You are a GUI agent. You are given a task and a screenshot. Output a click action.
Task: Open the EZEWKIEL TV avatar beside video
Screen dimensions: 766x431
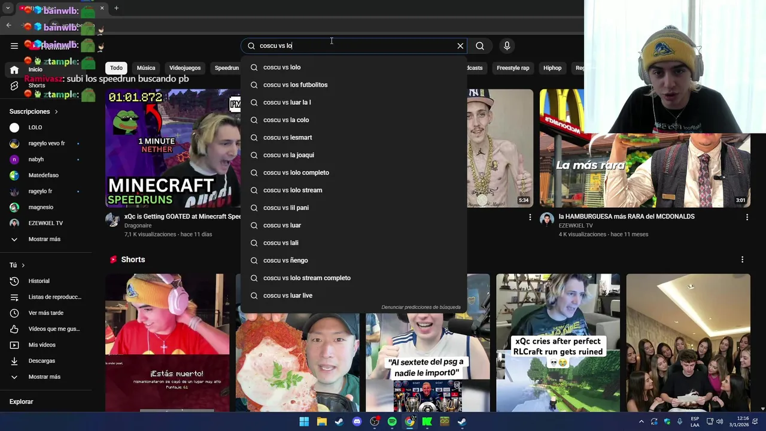click(x=547, y=220)
